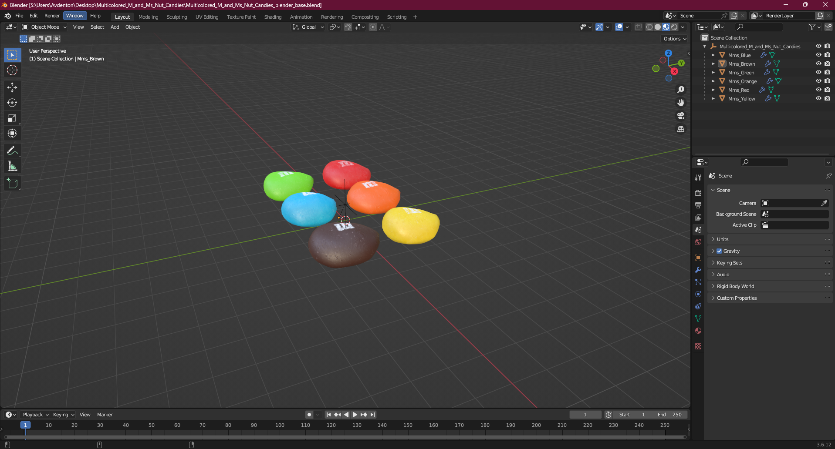This screenshot has width=835, height=449.
Task: Switch perspective/orthographic grid icon
Action: click(x=681, y=129)
